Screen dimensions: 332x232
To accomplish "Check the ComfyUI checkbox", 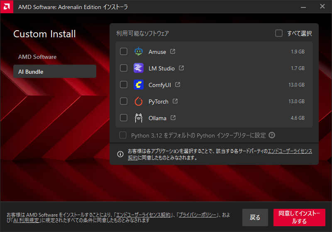I will [124, 85].
